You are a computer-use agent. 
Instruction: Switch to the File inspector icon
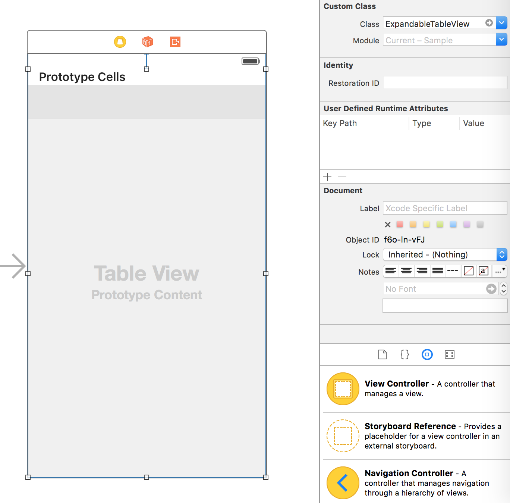click(382, 354)
